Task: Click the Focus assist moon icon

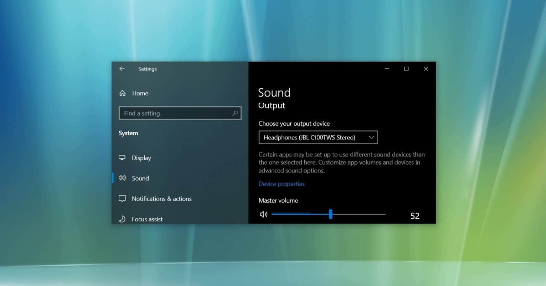Action: 122,219
